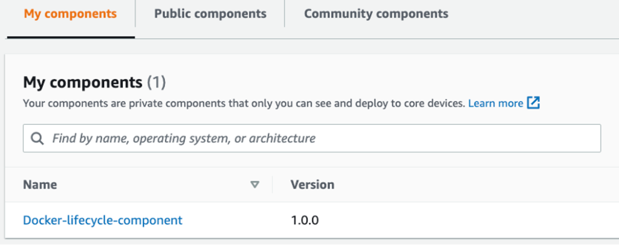The width and height of the screenshot is (619, 245).
Task: Sort by the Name column triangle icon
Action: point(255,185)
